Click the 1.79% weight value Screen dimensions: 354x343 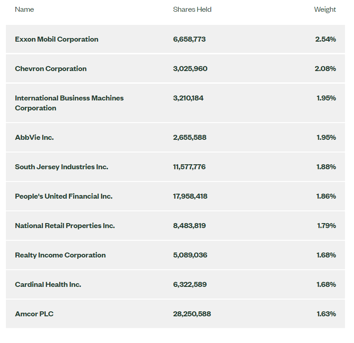[x=326, y=225]
